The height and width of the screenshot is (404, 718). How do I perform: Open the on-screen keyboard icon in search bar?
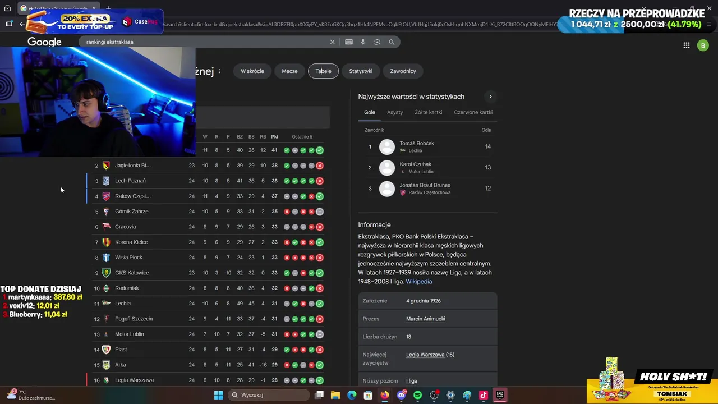349,42
